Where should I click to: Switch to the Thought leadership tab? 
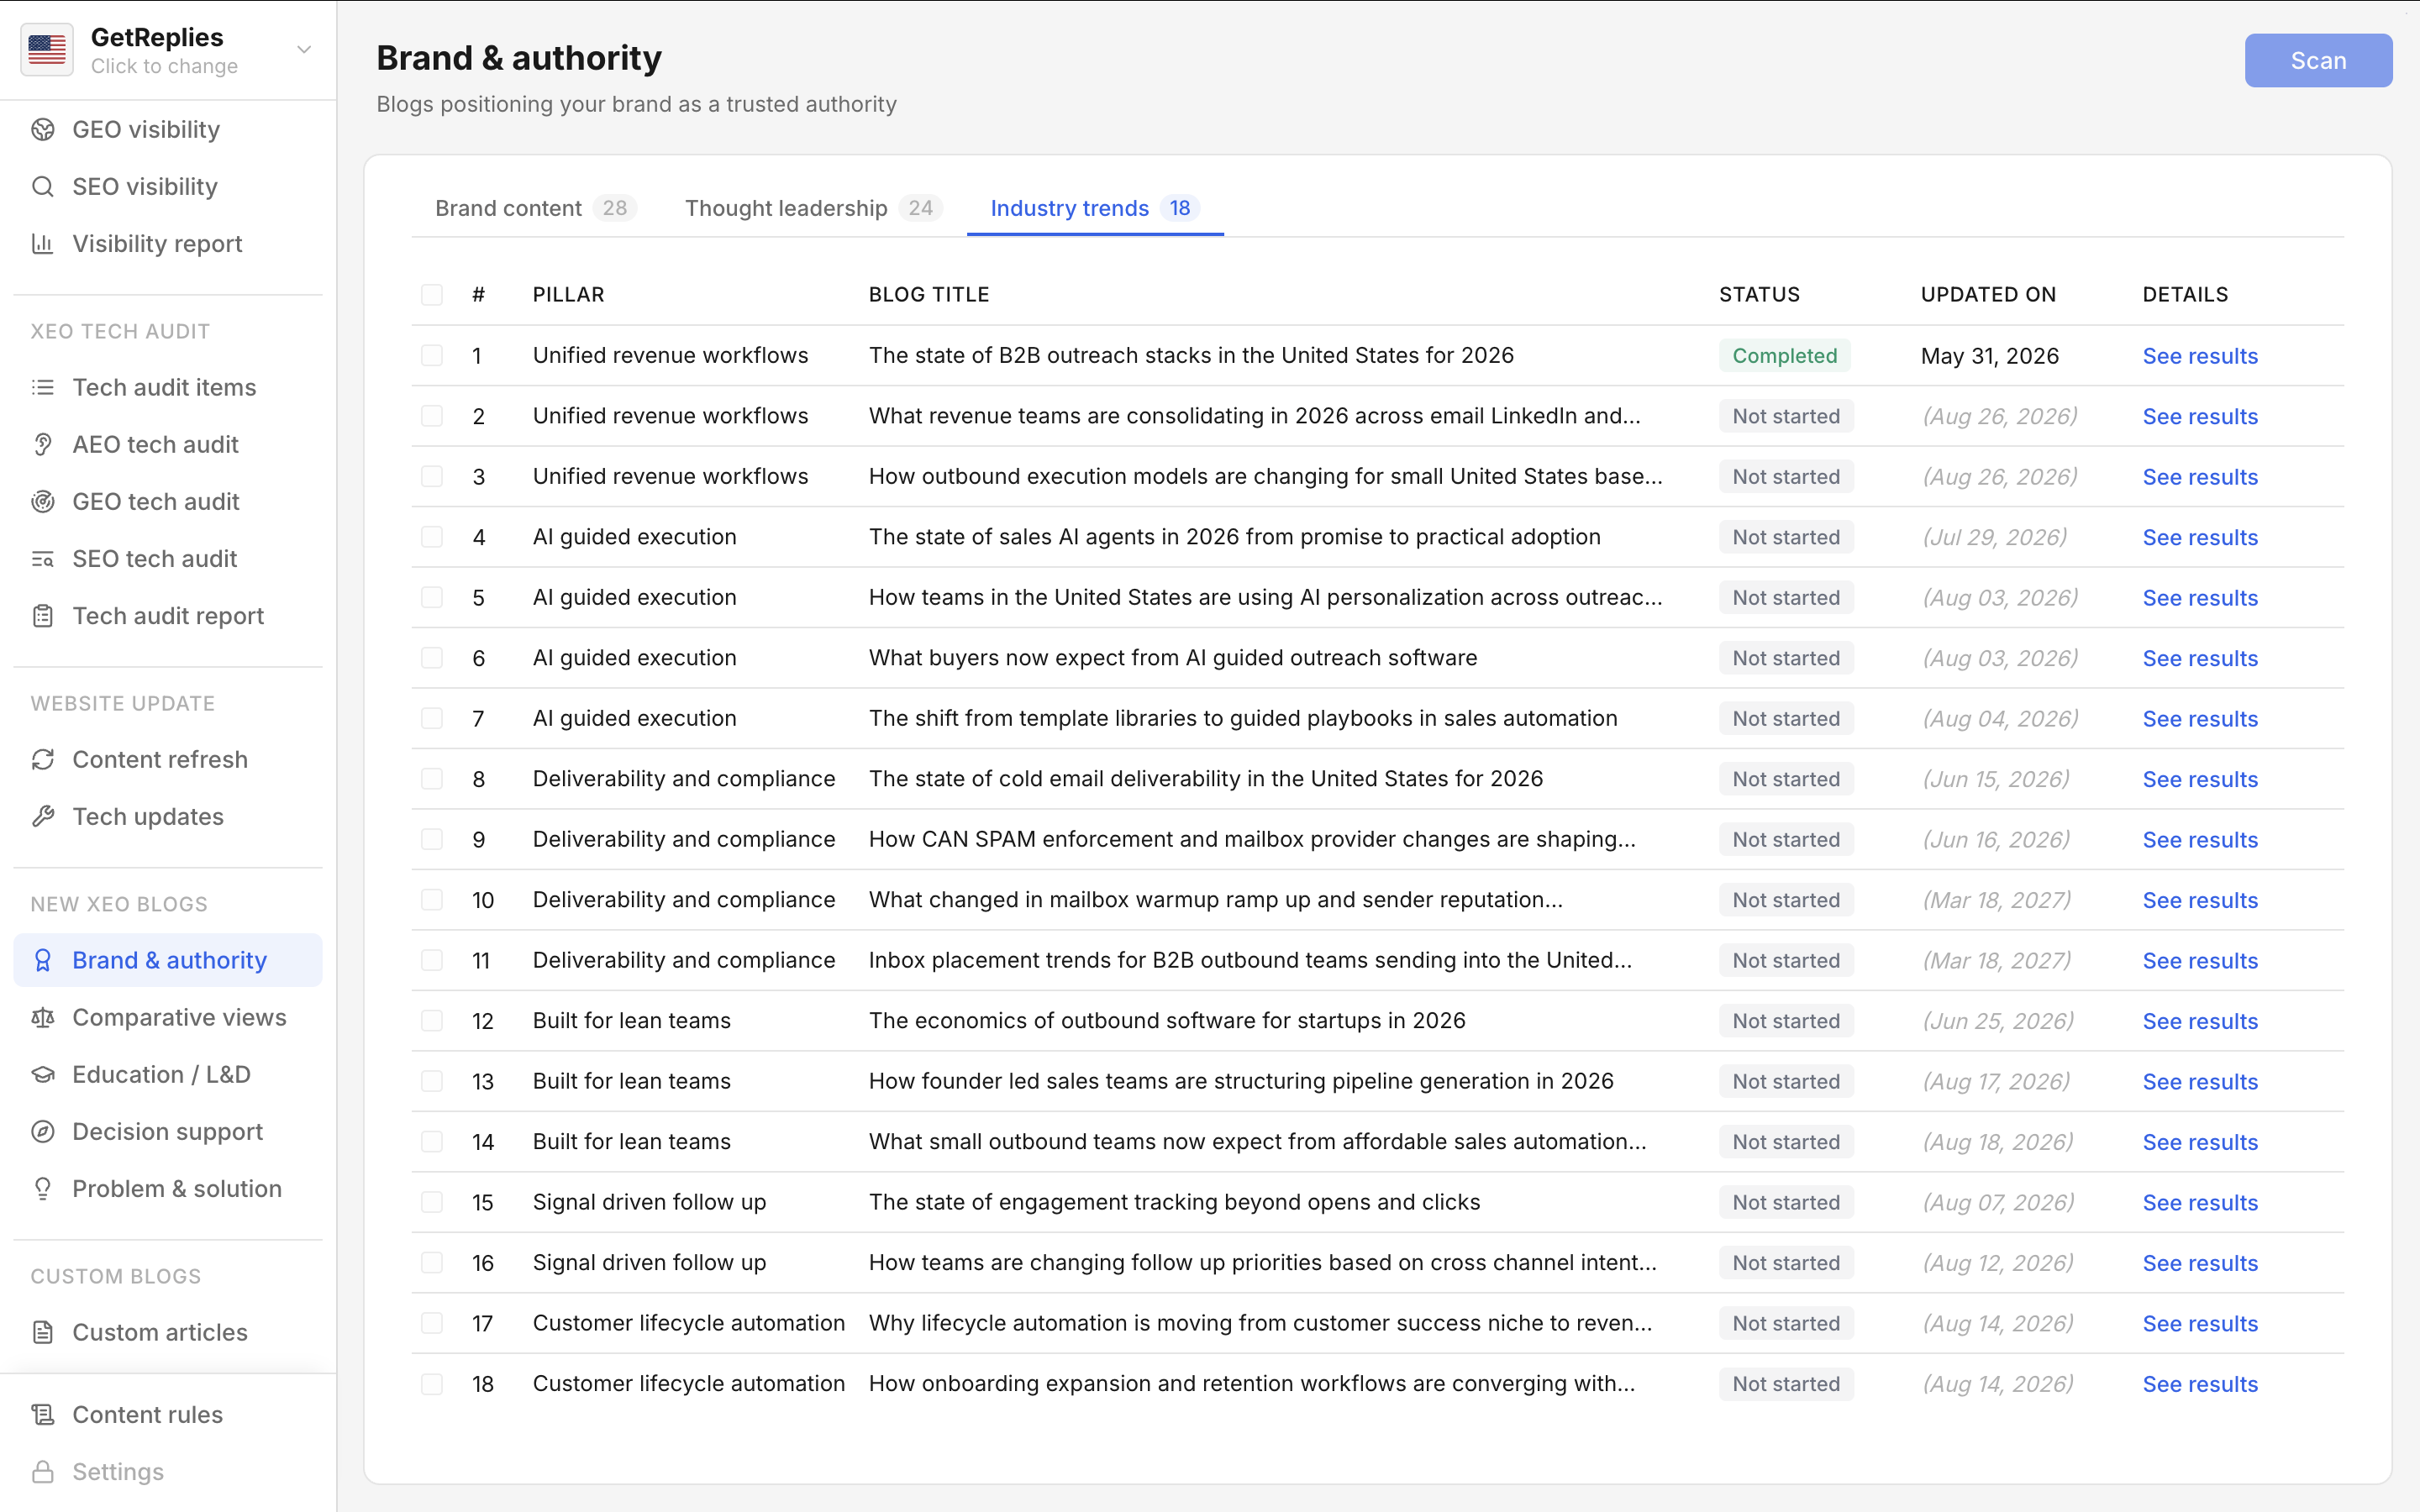813,208
